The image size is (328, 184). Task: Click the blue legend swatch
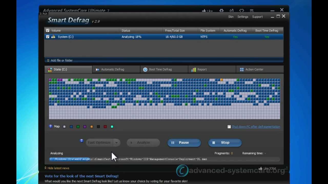(x=71, y=126)
